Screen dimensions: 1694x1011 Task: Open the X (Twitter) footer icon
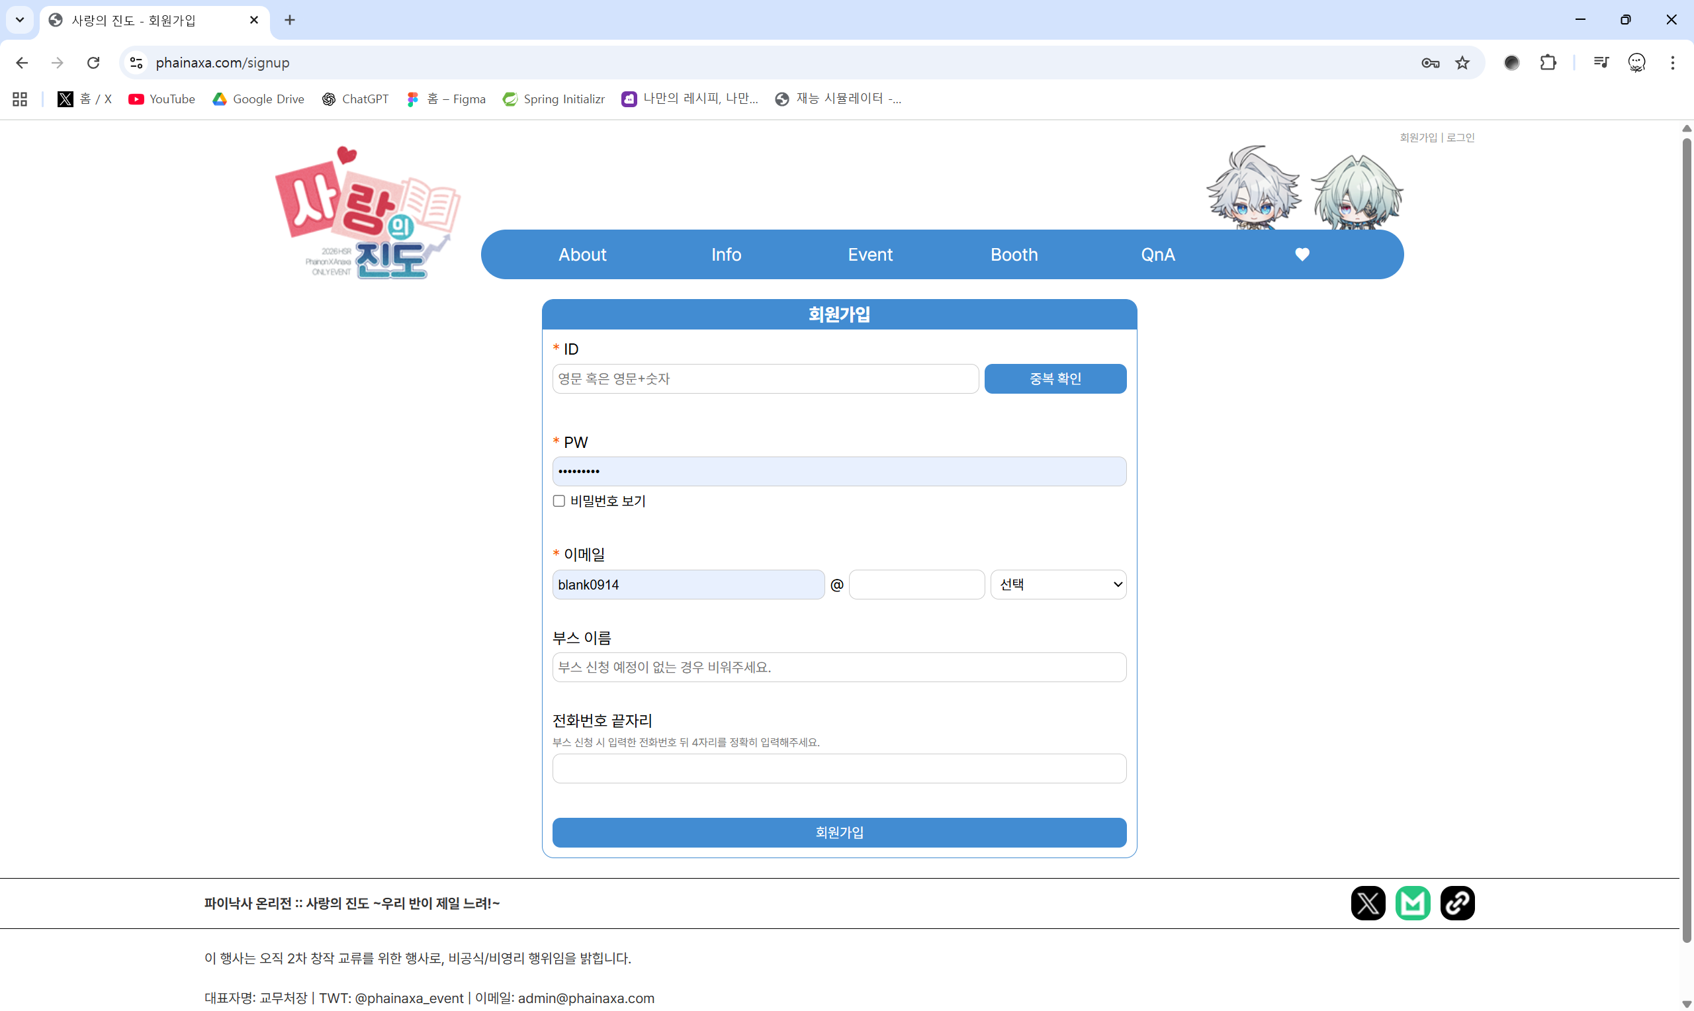coord(1368,902)
